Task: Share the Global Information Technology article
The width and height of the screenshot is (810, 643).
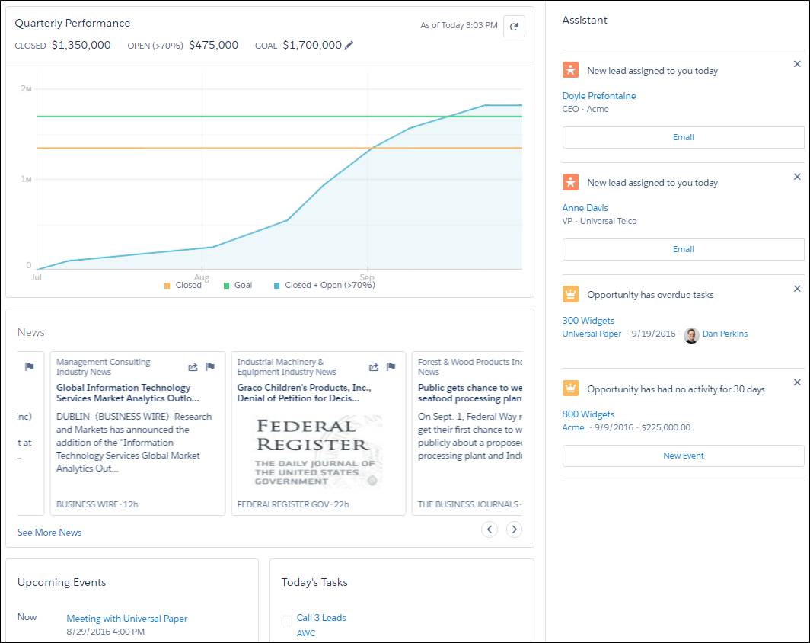Action: point(192,366)
